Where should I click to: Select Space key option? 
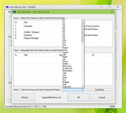65,52
